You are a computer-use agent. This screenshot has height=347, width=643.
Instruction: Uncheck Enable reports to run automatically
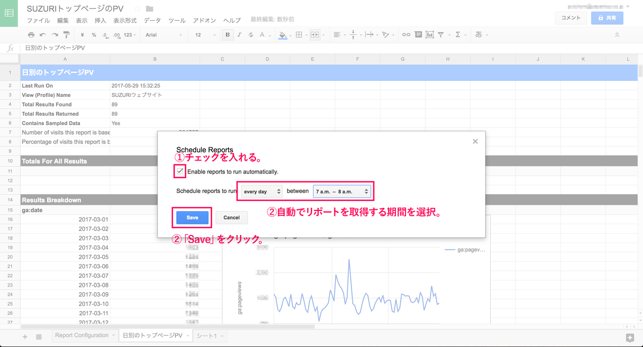[180, 171]
